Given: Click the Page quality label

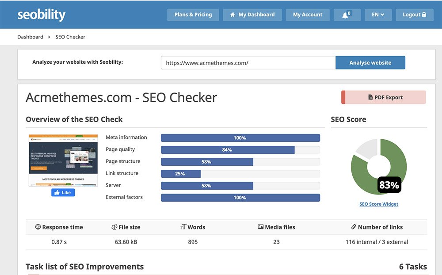Looking at the screenshot, I should point(120,149).
